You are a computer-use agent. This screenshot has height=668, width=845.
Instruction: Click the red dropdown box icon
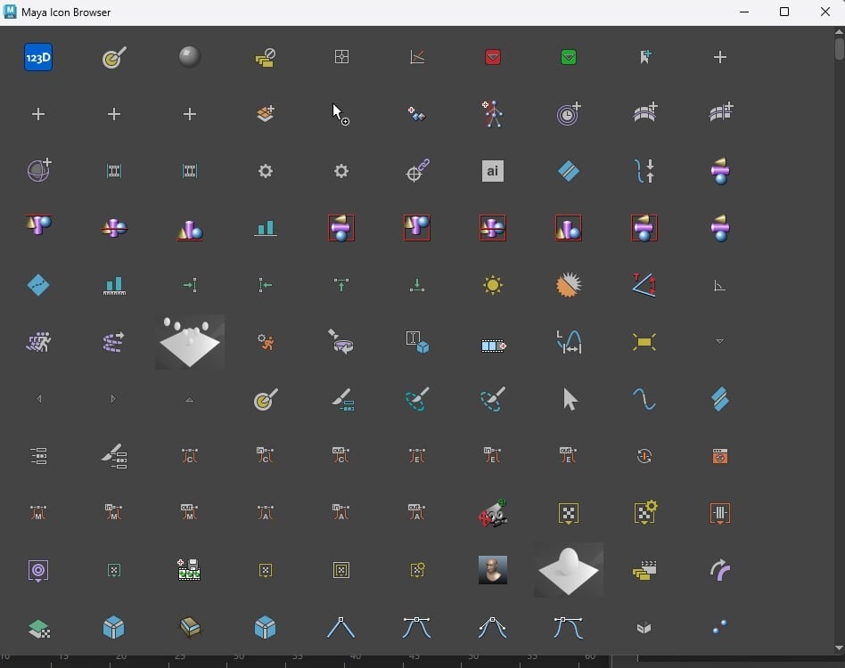tap(493, 57)
